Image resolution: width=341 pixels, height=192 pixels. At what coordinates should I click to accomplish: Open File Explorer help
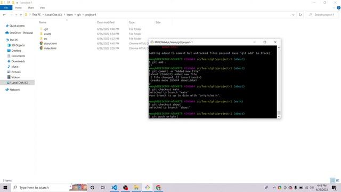click(338, 7)
